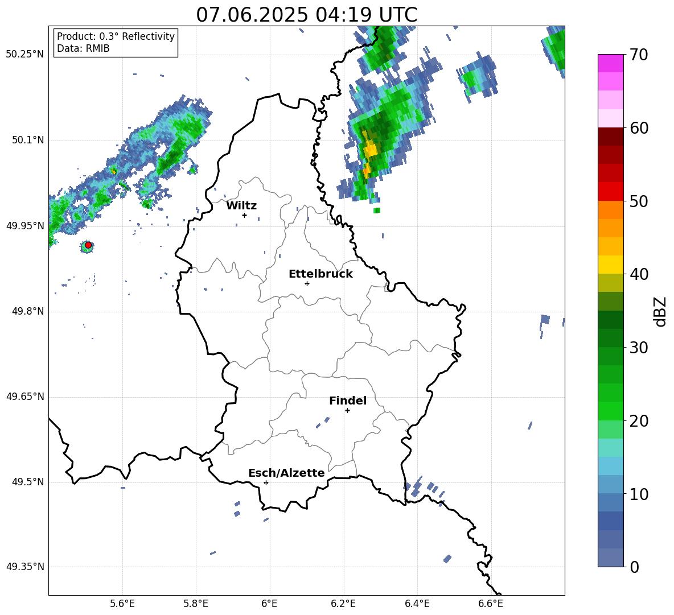674x615 pixels.
Task: Click the yellow swatch near 40 dBZ
Action: pos(610,265)
